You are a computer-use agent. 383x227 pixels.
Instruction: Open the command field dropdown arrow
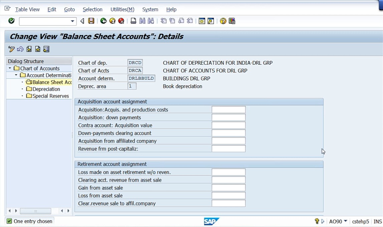tap(72, 21)
